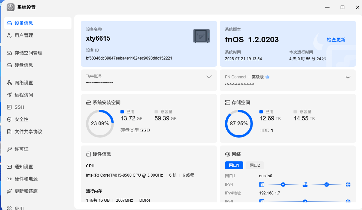Open SSH settings
This screenshot has width=362, height=210.
point(38,107)
